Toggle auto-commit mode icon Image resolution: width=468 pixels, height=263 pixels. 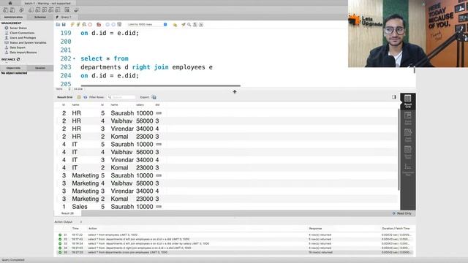pyautogui.click(x=119, y=24)
